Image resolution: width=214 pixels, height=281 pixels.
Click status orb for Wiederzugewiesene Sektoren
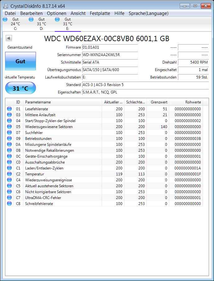pos(9,126)
